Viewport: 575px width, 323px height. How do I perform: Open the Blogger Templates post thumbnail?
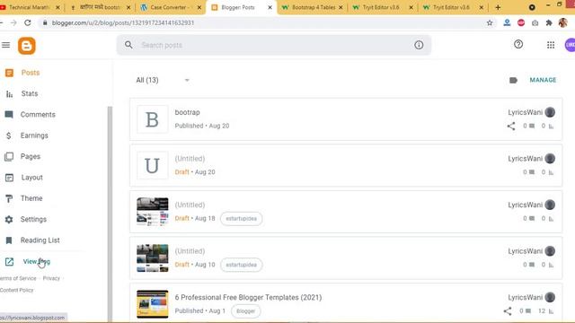tap(153, 304)
